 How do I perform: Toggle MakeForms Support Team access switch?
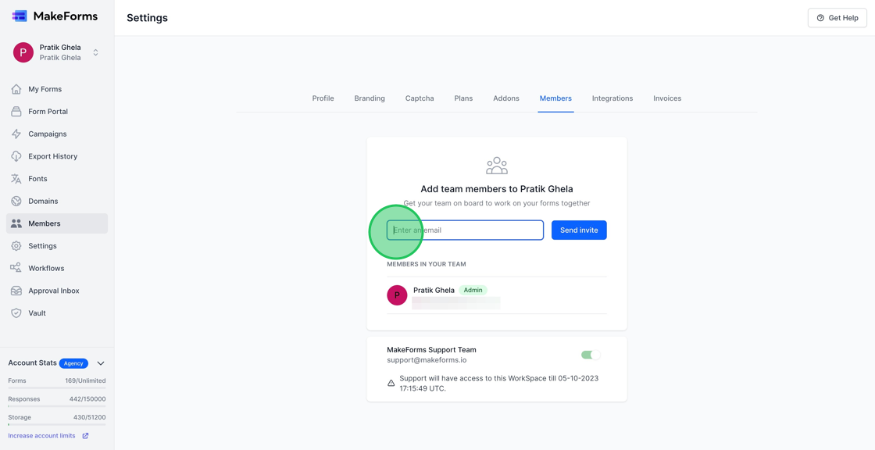[591, 355]
